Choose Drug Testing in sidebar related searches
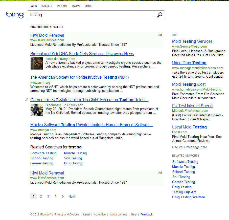The width and height of the screenshot is (229, 220). pos(182,187)
